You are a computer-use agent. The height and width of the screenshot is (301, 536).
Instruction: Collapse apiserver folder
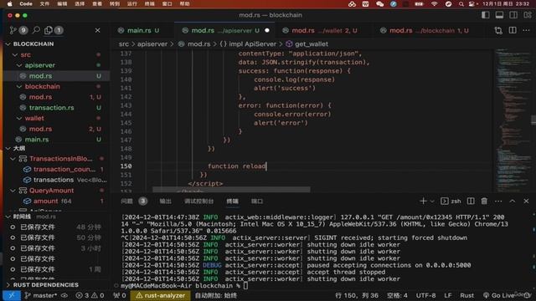(19, 65)
